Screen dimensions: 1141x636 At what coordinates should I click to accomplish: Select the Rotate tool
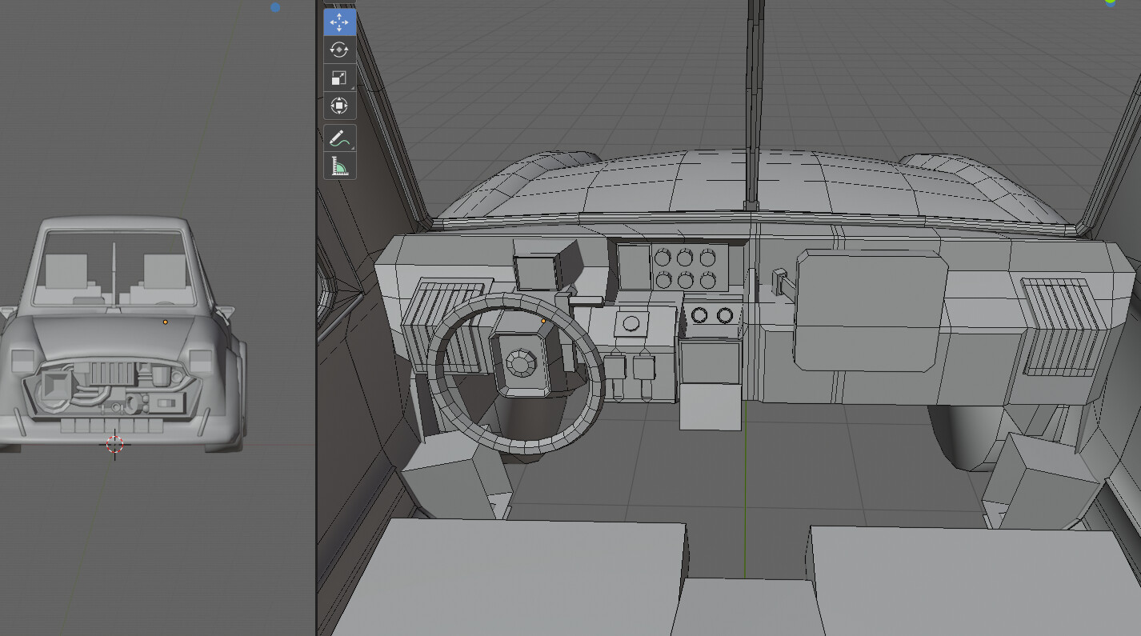click(x=339, y=50)
